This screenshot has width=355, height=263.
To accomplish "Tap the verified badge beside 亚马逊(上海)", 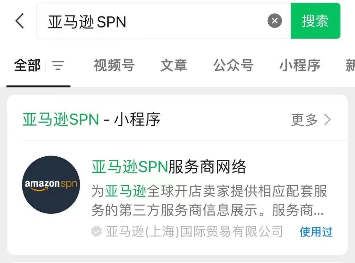I will point(96,232).
